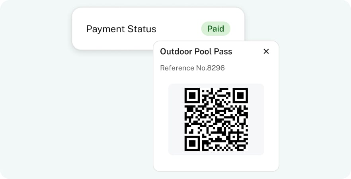This screenshot has width=351, height=179.
Task: Click the word "Pass" in the popup title
Action: 224,51
